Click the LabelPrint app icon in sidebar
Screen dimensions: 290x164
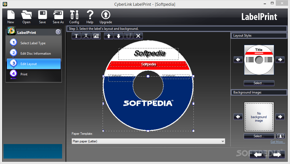[x=11, y=31]
